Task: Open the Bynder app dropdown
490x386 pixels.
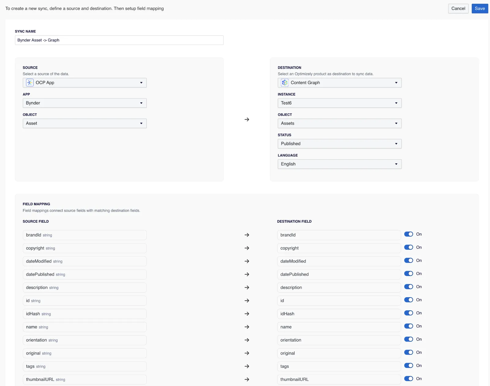Action: coord(85,103)
